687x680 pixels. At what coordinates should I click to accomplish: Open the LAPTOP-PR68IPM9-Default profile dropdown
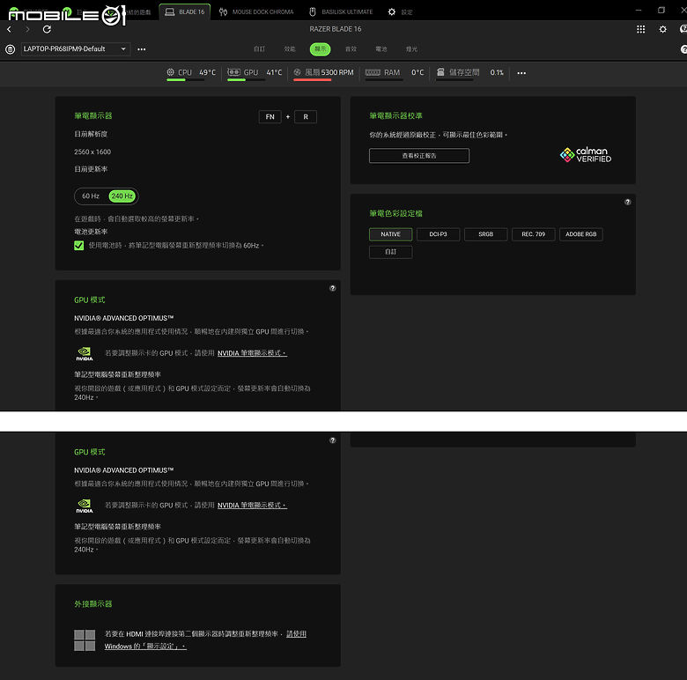click(x=76, y=49)
